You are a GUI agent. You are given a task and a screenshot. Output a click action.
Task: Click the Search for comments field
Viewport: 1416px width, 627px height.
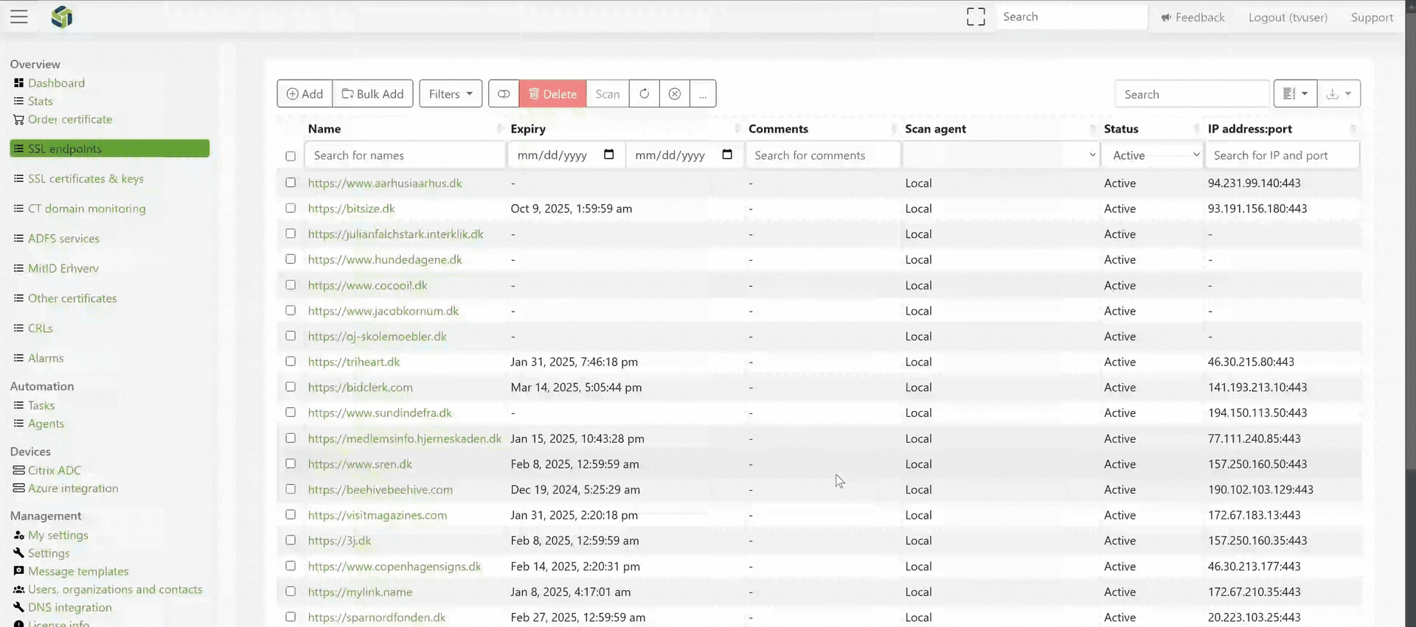(823, 155)
